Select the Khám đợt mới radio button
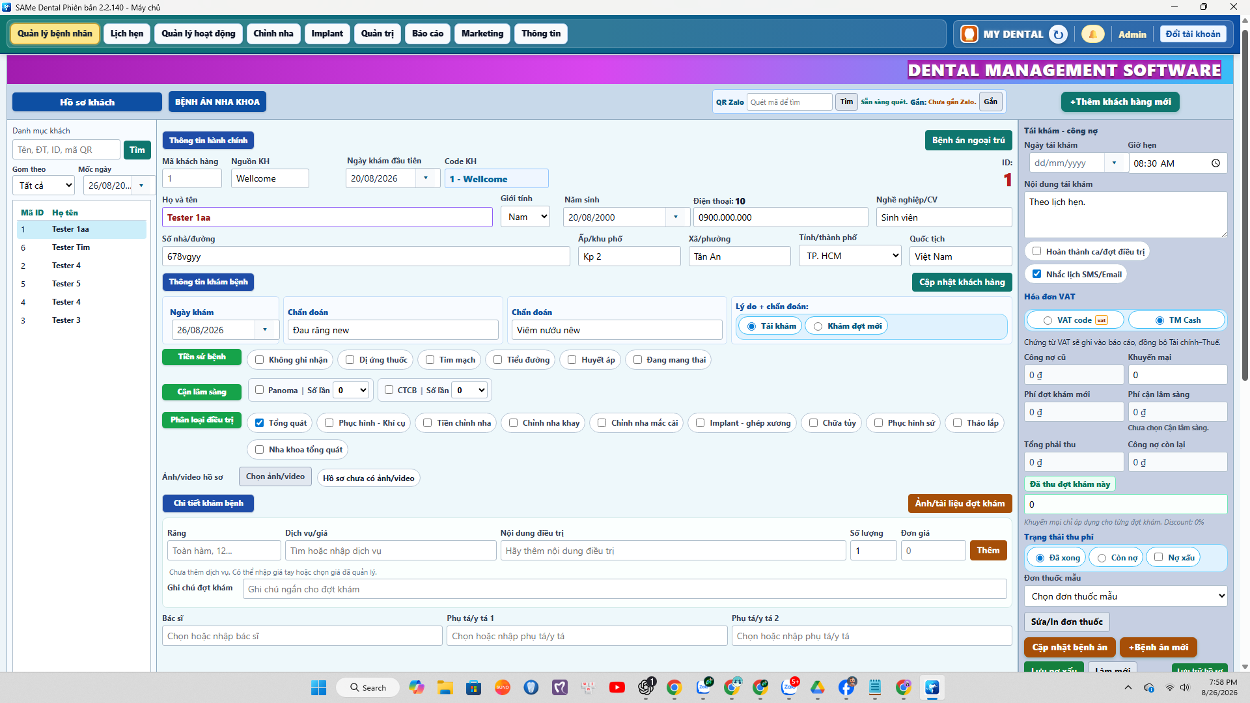 click(818, 326)
